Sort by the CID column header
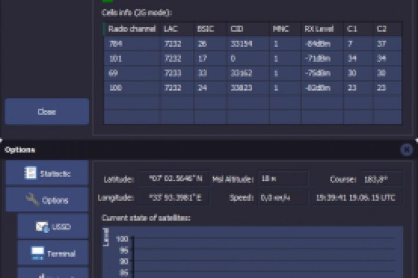The image size is (418, 278). click(x=248, y=29)
